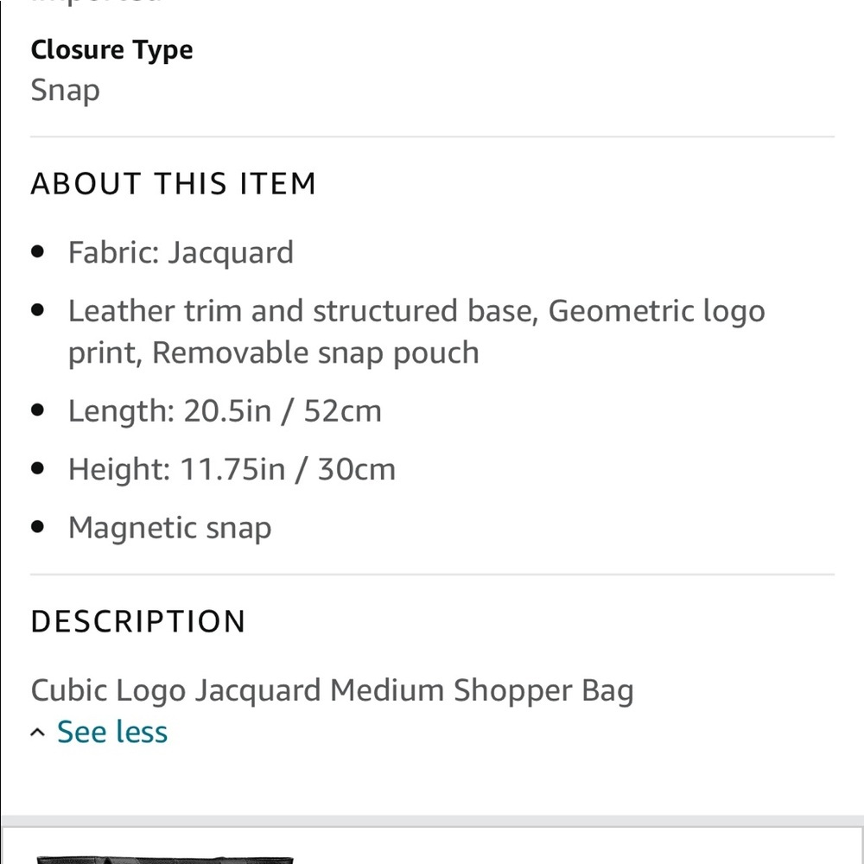The image size is (864, 864).
Task: Click the Magnetic snap bullet text
Action: pos(169,527)
